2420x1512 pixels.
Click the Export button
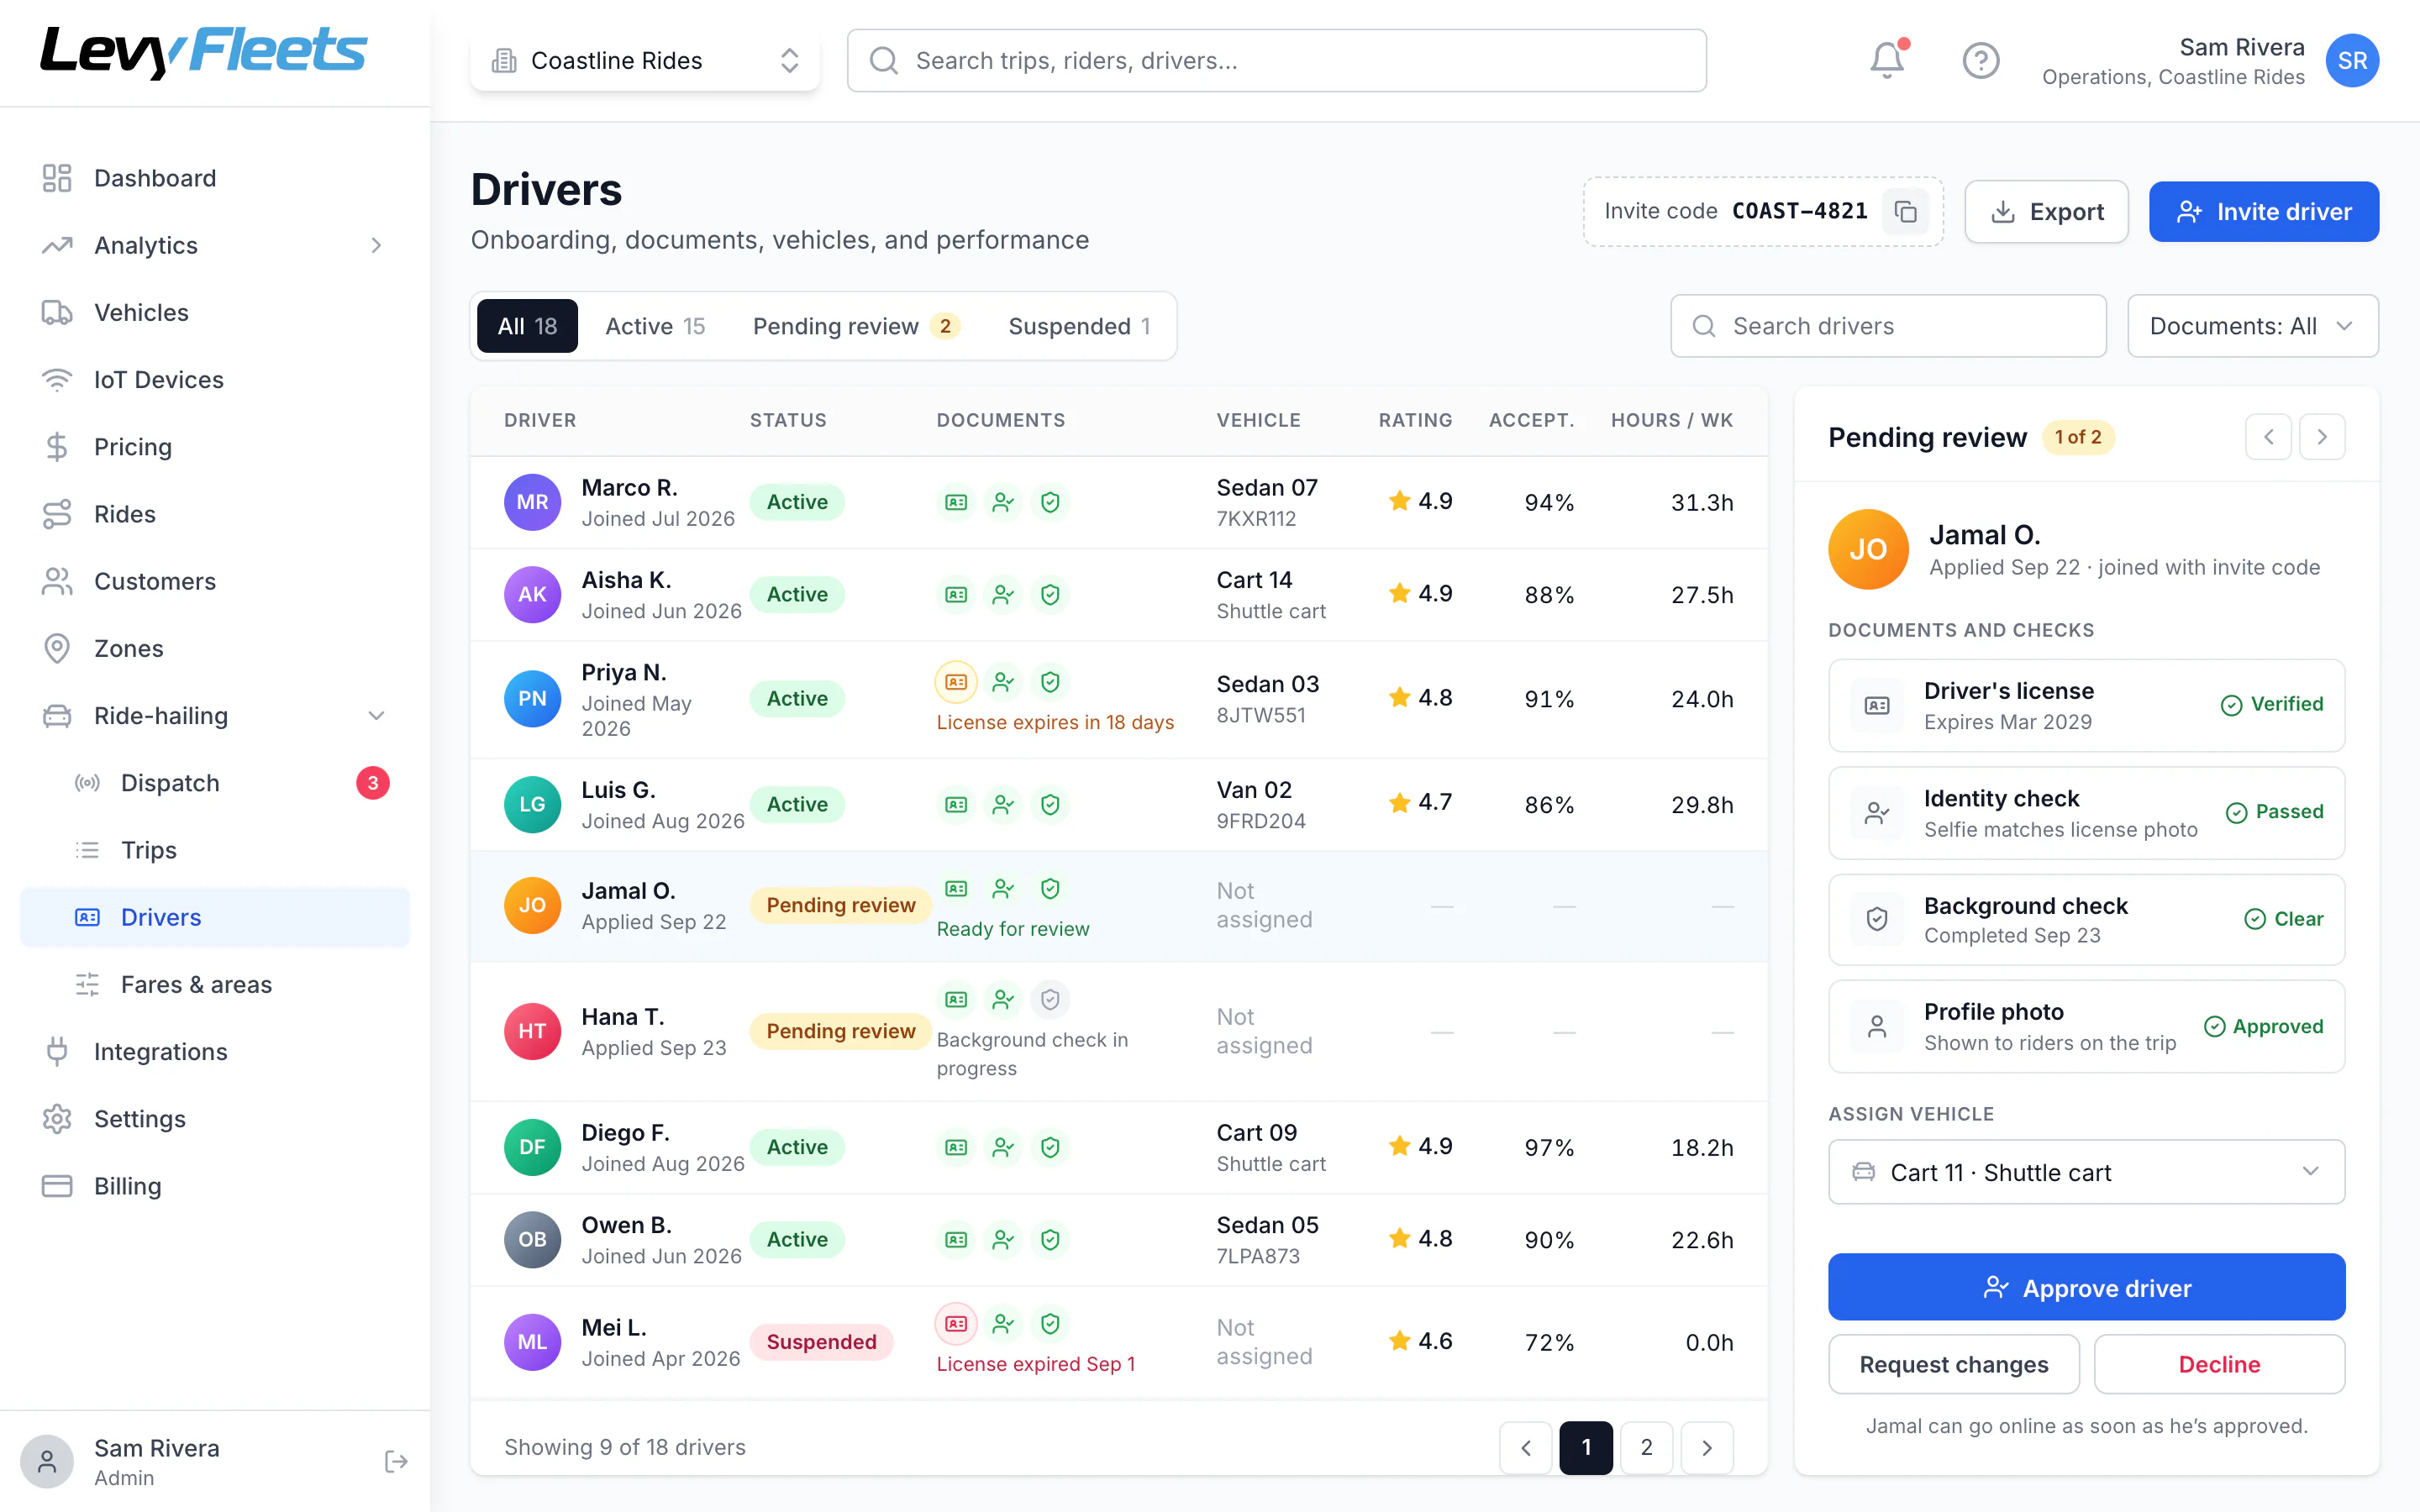(2046, 211)
